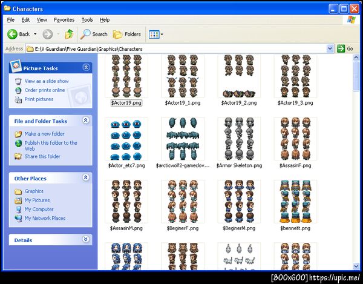This screenshot has width=363, height=284.
Task: Click Print pictures link
Action: coord(39,99)
